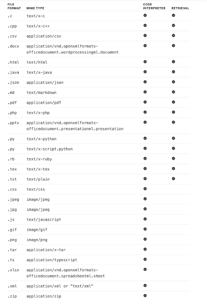
Task: Click the CODE INTERPRETER column header
Action: click(x=154, y=6)
